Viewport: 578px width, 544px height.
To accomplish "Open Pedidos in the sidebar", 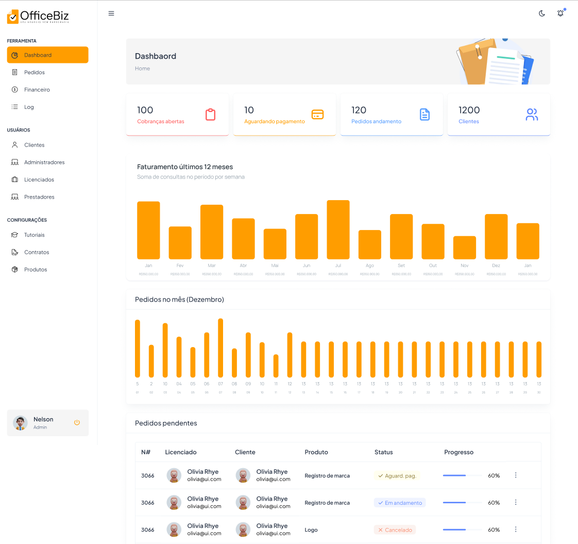I will tap(35, 72).
